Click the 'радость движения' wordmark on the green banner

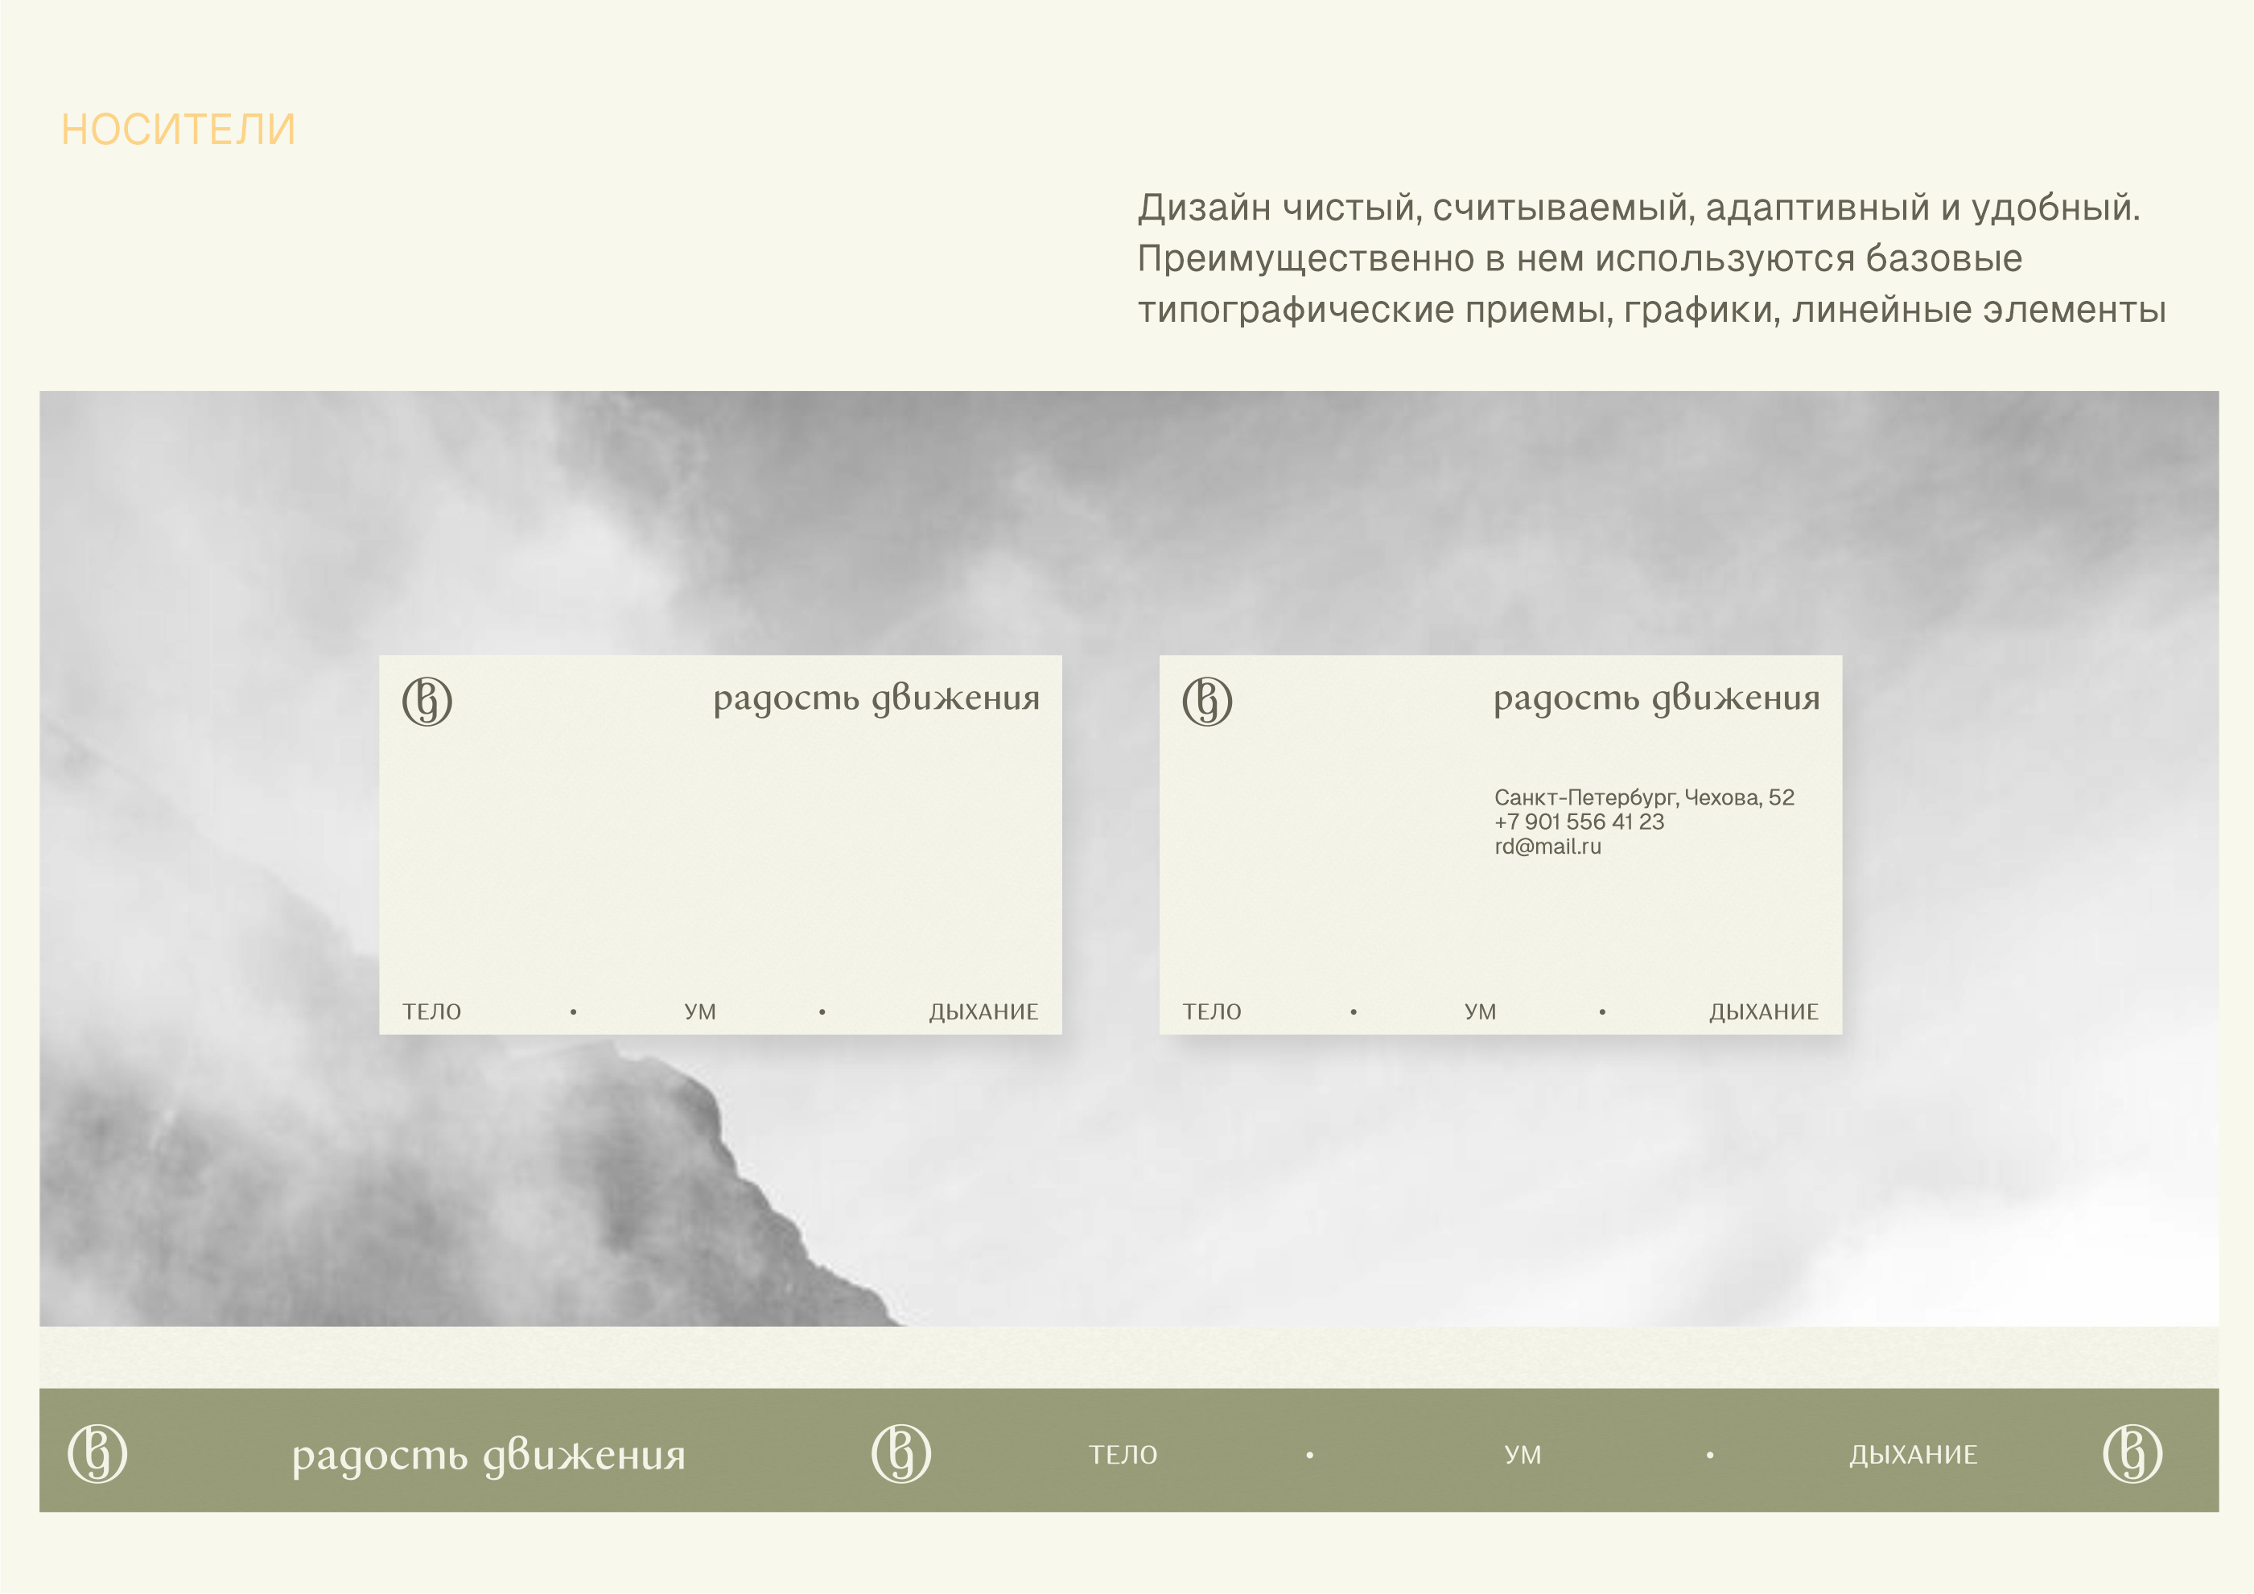click(488, 1456)
